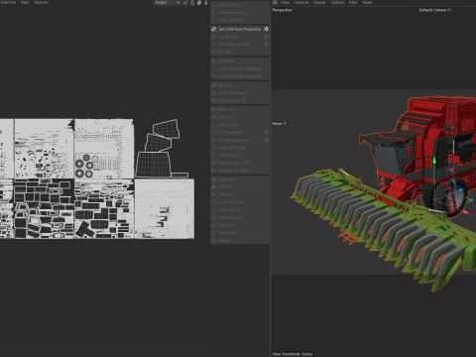Click the Set UVW from Projection icon
This screenshot has height=357, width=476.
214,29
